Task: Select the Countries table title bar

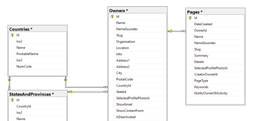Action: pos(38,29)
